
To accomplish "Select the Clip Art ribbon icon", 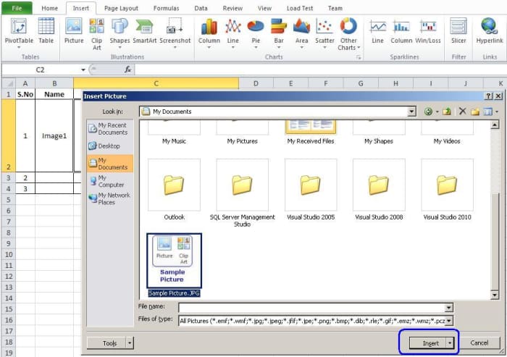I will [96, 30].
